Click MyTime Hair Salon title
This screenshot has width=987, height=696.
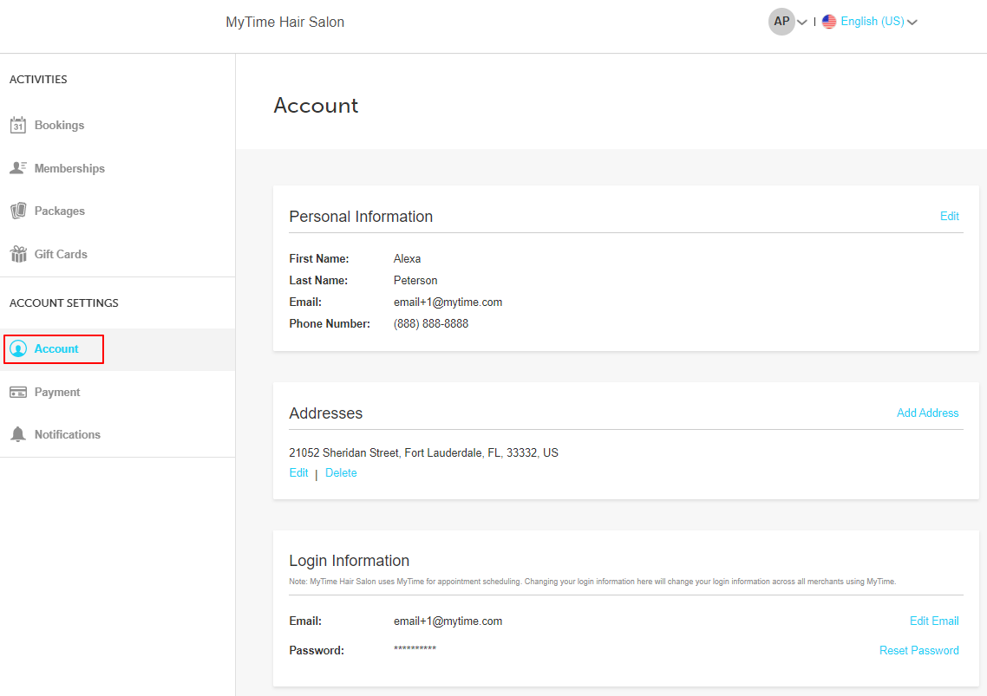285,22
